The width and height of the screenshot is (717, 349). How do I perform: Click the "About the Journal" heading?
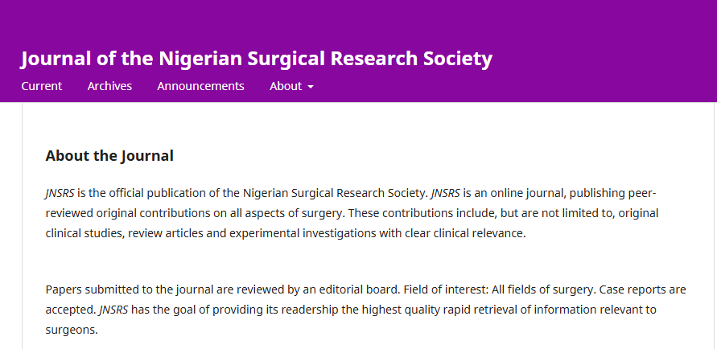(109, 156)
